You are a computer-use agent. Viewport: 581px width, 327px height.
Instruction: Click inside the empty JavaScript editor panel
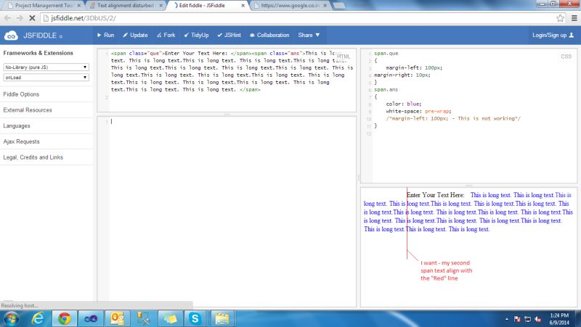[227, 211]
